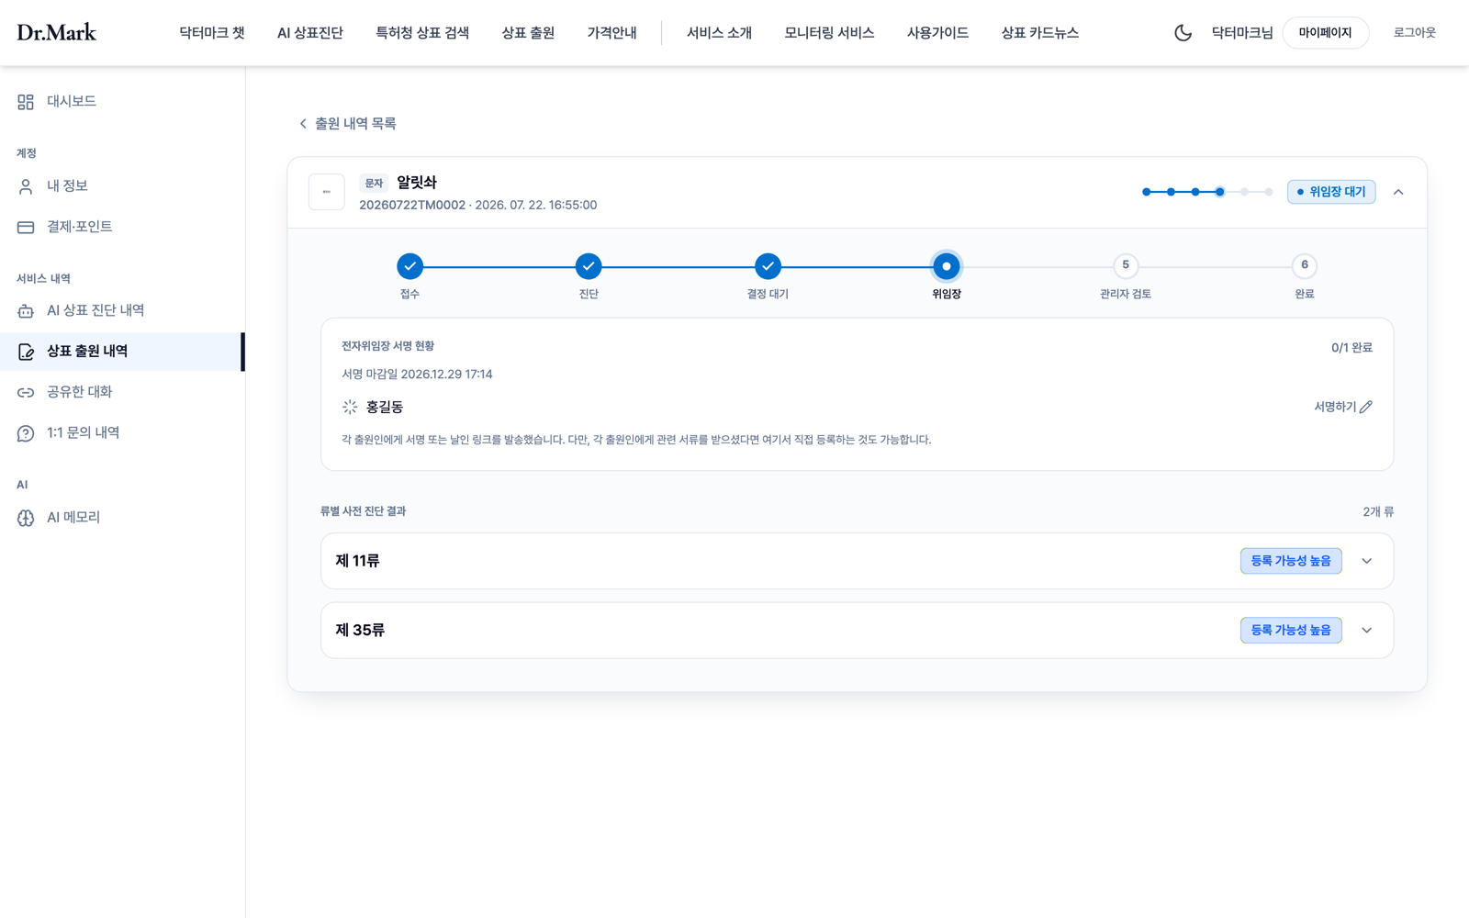Click the Dr.Mark logo
Viewport: 1469px width, 918px height.
click(x=56, y=32)
